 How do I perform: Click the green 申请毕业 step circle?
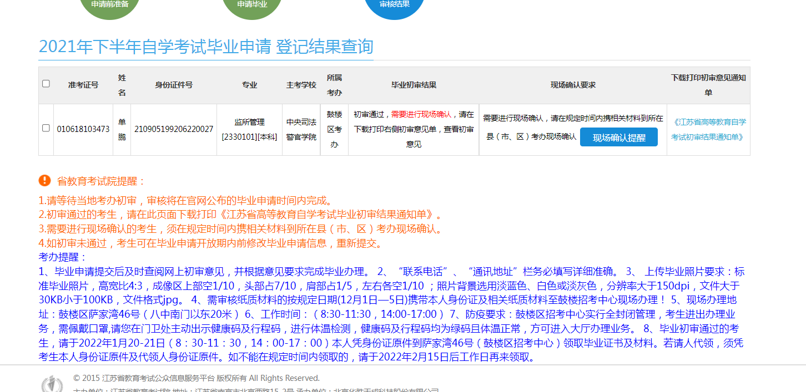[252, 6]
